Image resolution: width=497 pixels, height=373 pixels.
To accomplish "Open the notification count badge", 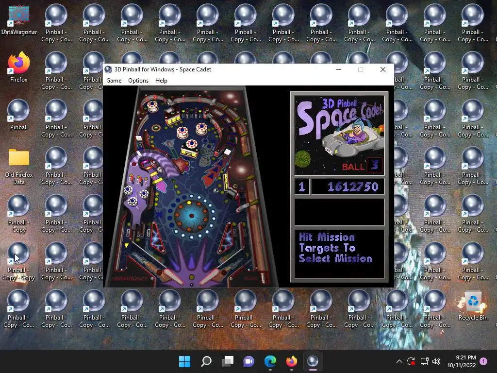I will pyautogui.click(x=483, y=361).
